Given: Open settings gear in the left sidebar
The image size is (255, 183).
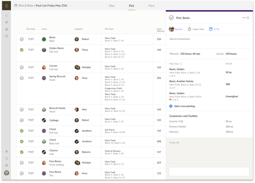Looking at the screenshot, I should click(x=6, y=165).
